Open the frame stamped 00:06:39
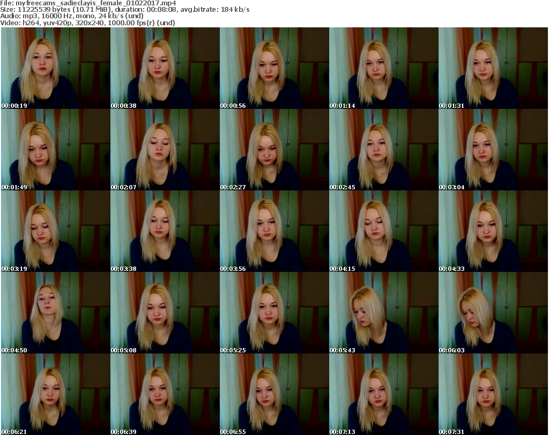This screenshot has height=435, width=549. point(165,394)
